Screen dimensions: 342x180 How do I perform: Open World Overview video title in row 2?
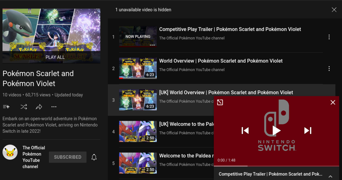coord(221,61)
